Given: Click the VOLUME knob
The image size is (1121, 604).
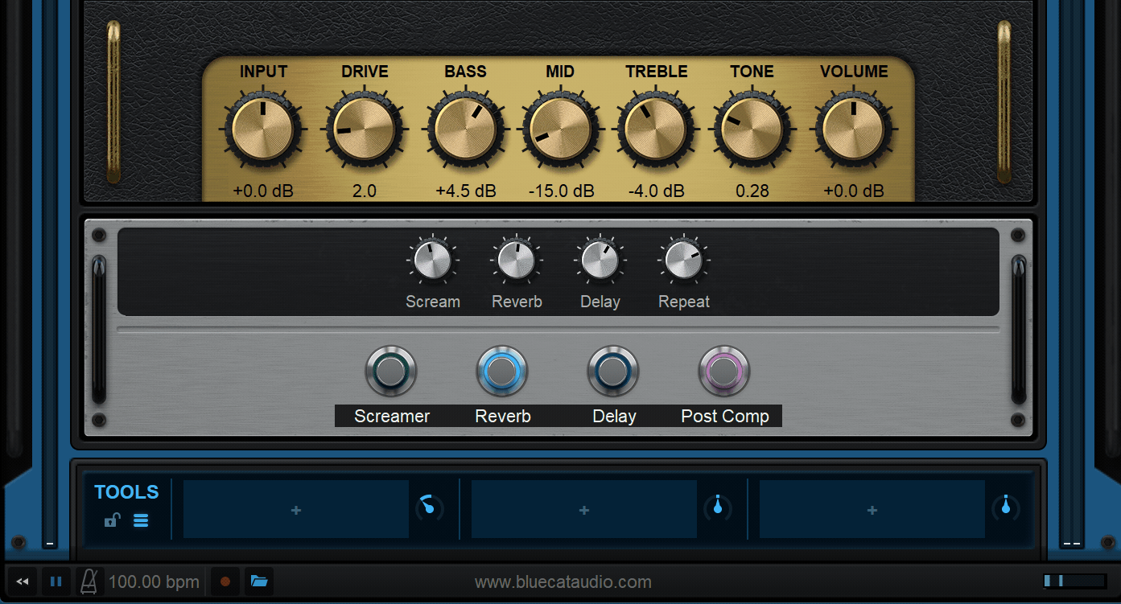Looking at the screenshot, I should coord(853,129).
